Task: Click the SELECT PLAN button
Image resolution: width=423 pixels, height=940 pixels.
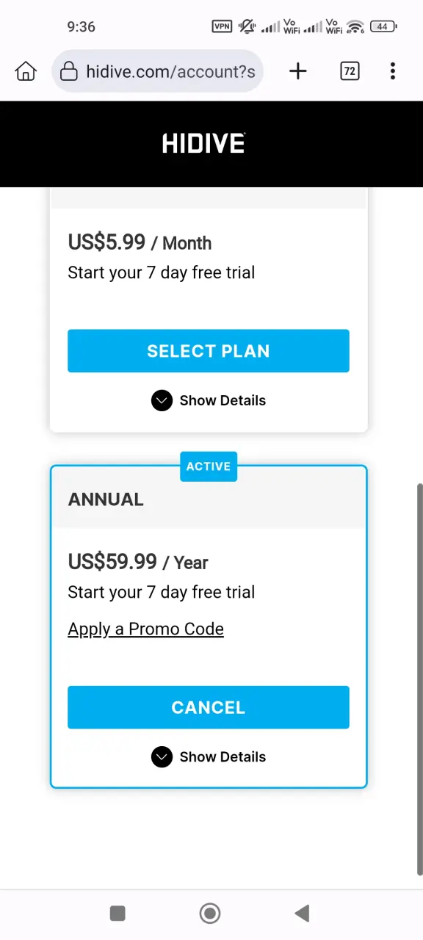Action: click(209, 351)
